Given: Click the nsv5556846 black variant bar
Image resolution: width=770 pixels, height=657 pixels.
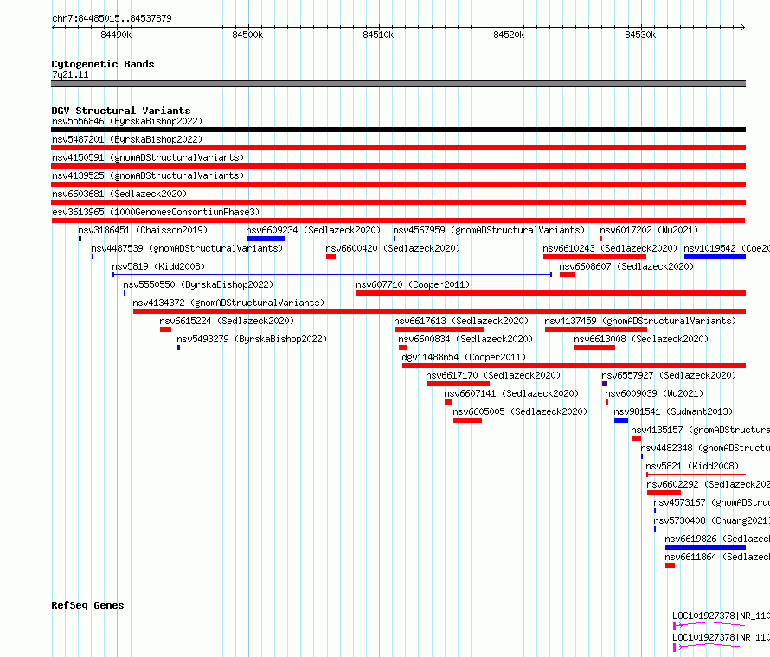Looking at the screenshot, I should [x=398, y=130].
